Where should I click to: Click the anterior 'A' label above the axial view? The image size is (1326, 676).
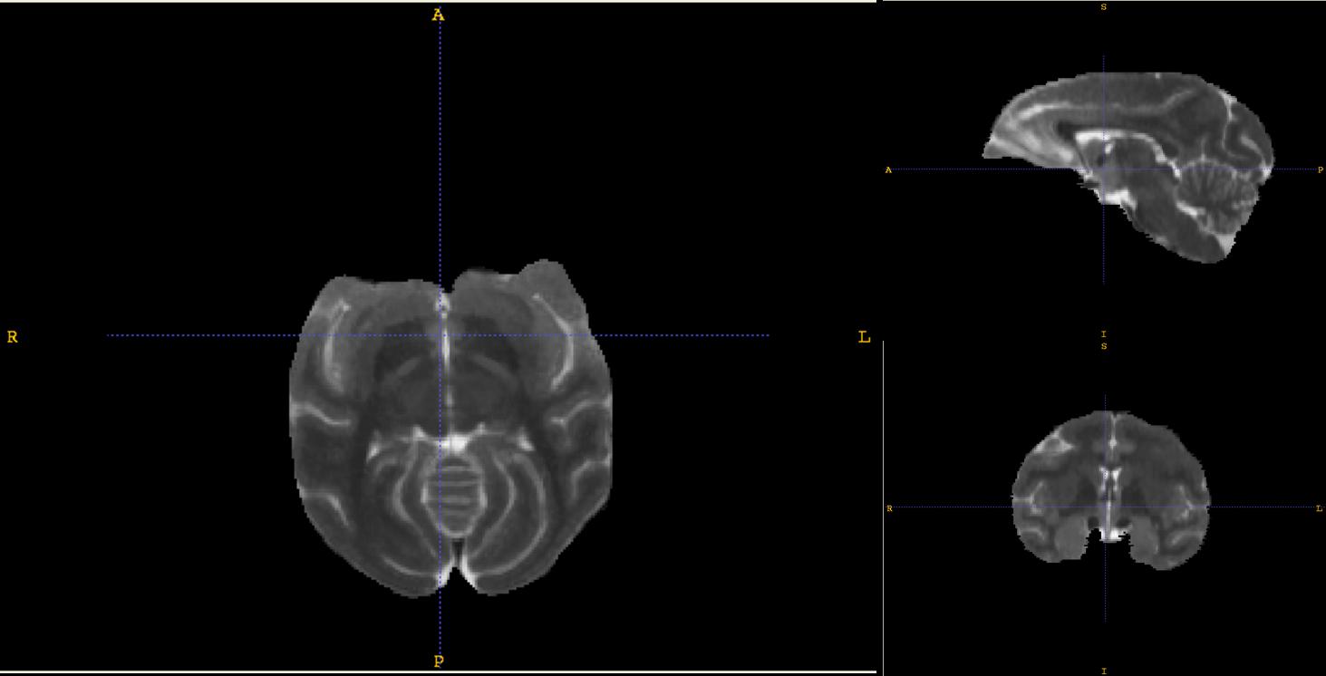pos(439,14)
